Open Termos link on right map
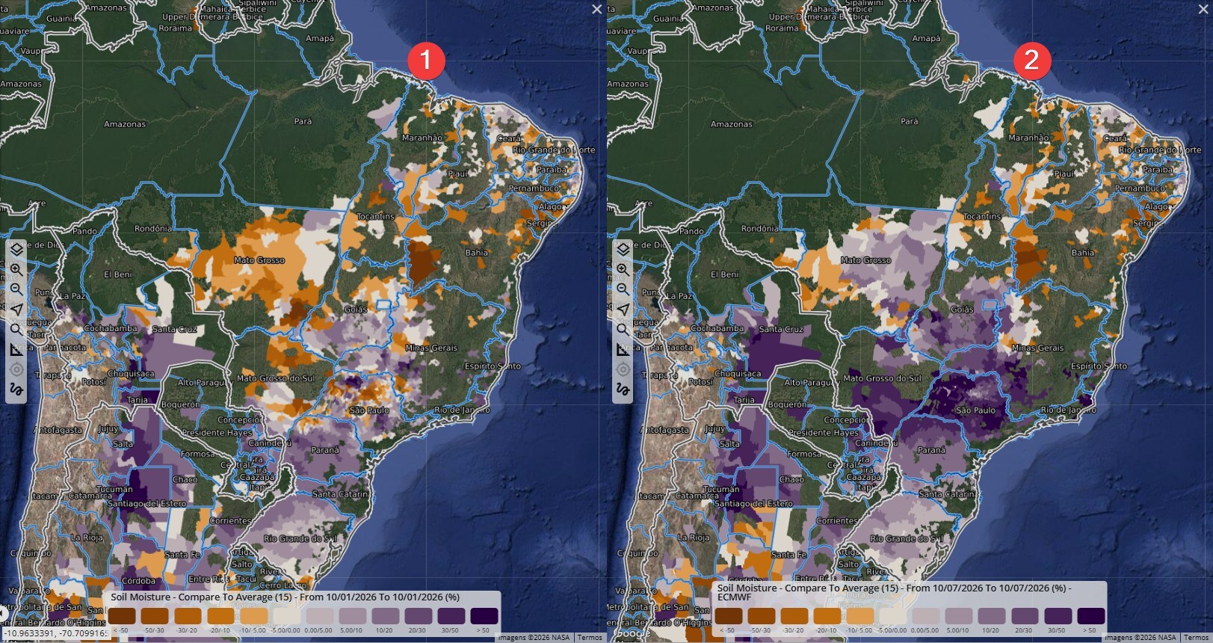This screenshot has height=643, width=1213. tap(1197, 638)
